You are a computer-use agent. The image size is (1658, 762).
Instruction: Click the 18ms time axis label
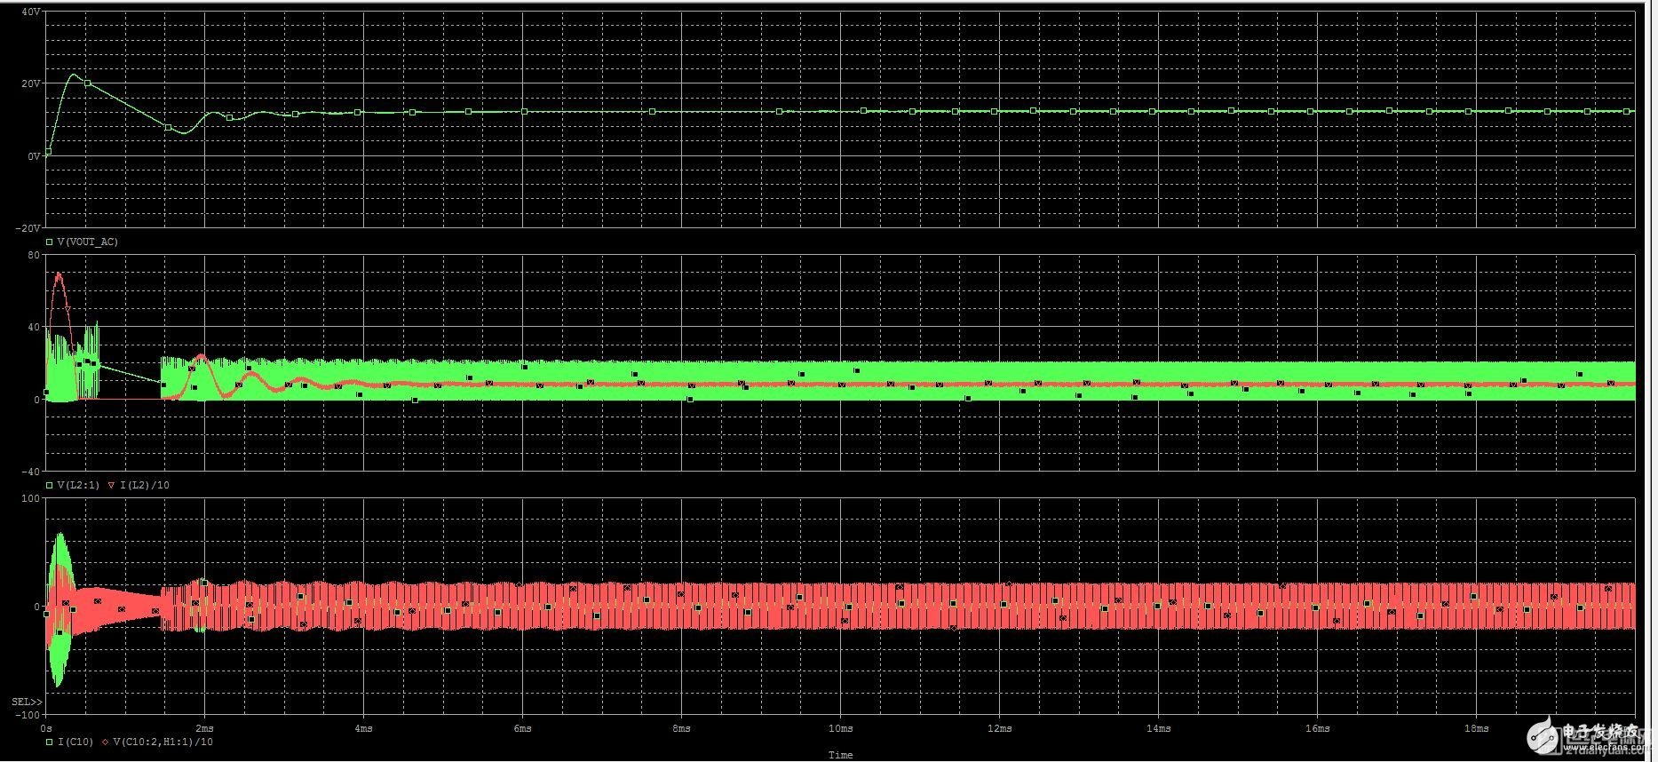tap(1476, 728)
